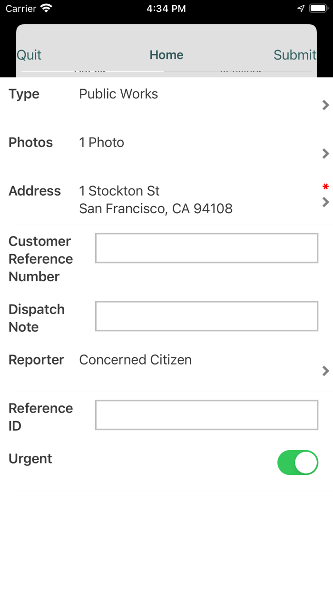Screen dimensions: 333x592
Task: Tap the battery indicator icon
Action: tap(318, 9)
